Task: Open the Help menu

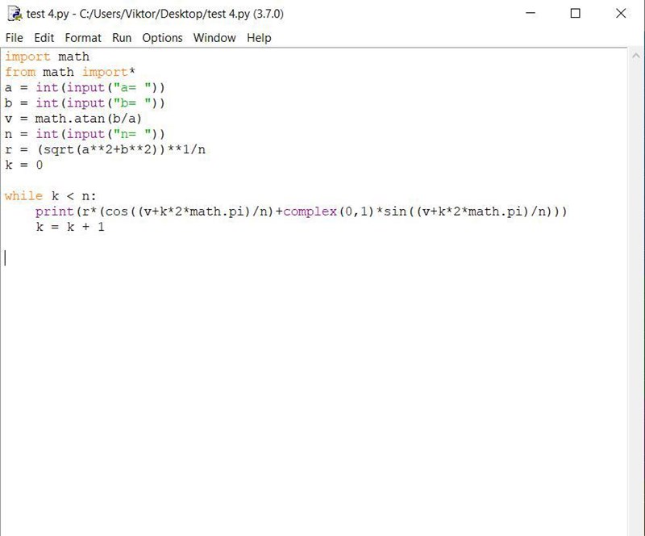Action: [x=259, y=38]
